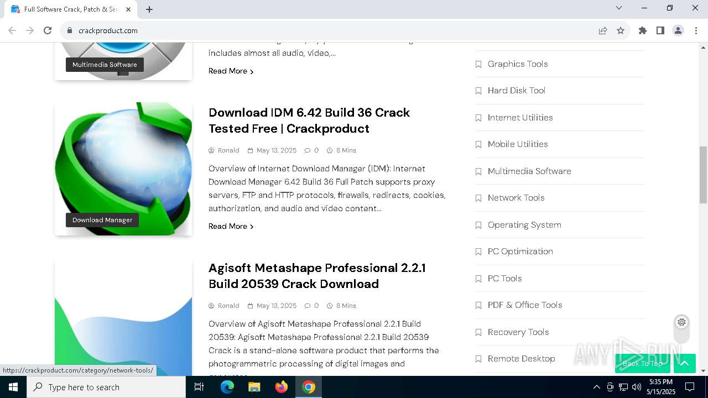Click the page vertical scrollbar thumb

(703, 175)
